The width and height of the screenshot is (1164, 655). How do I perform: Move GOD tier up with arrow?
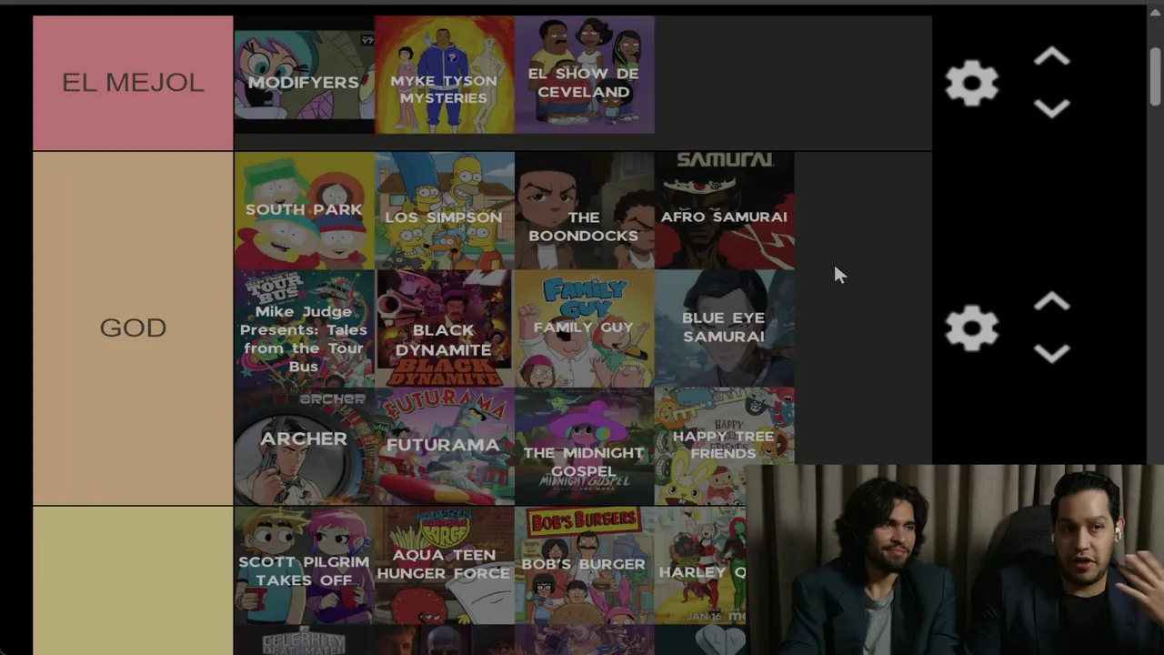(x=1051, y=302)
